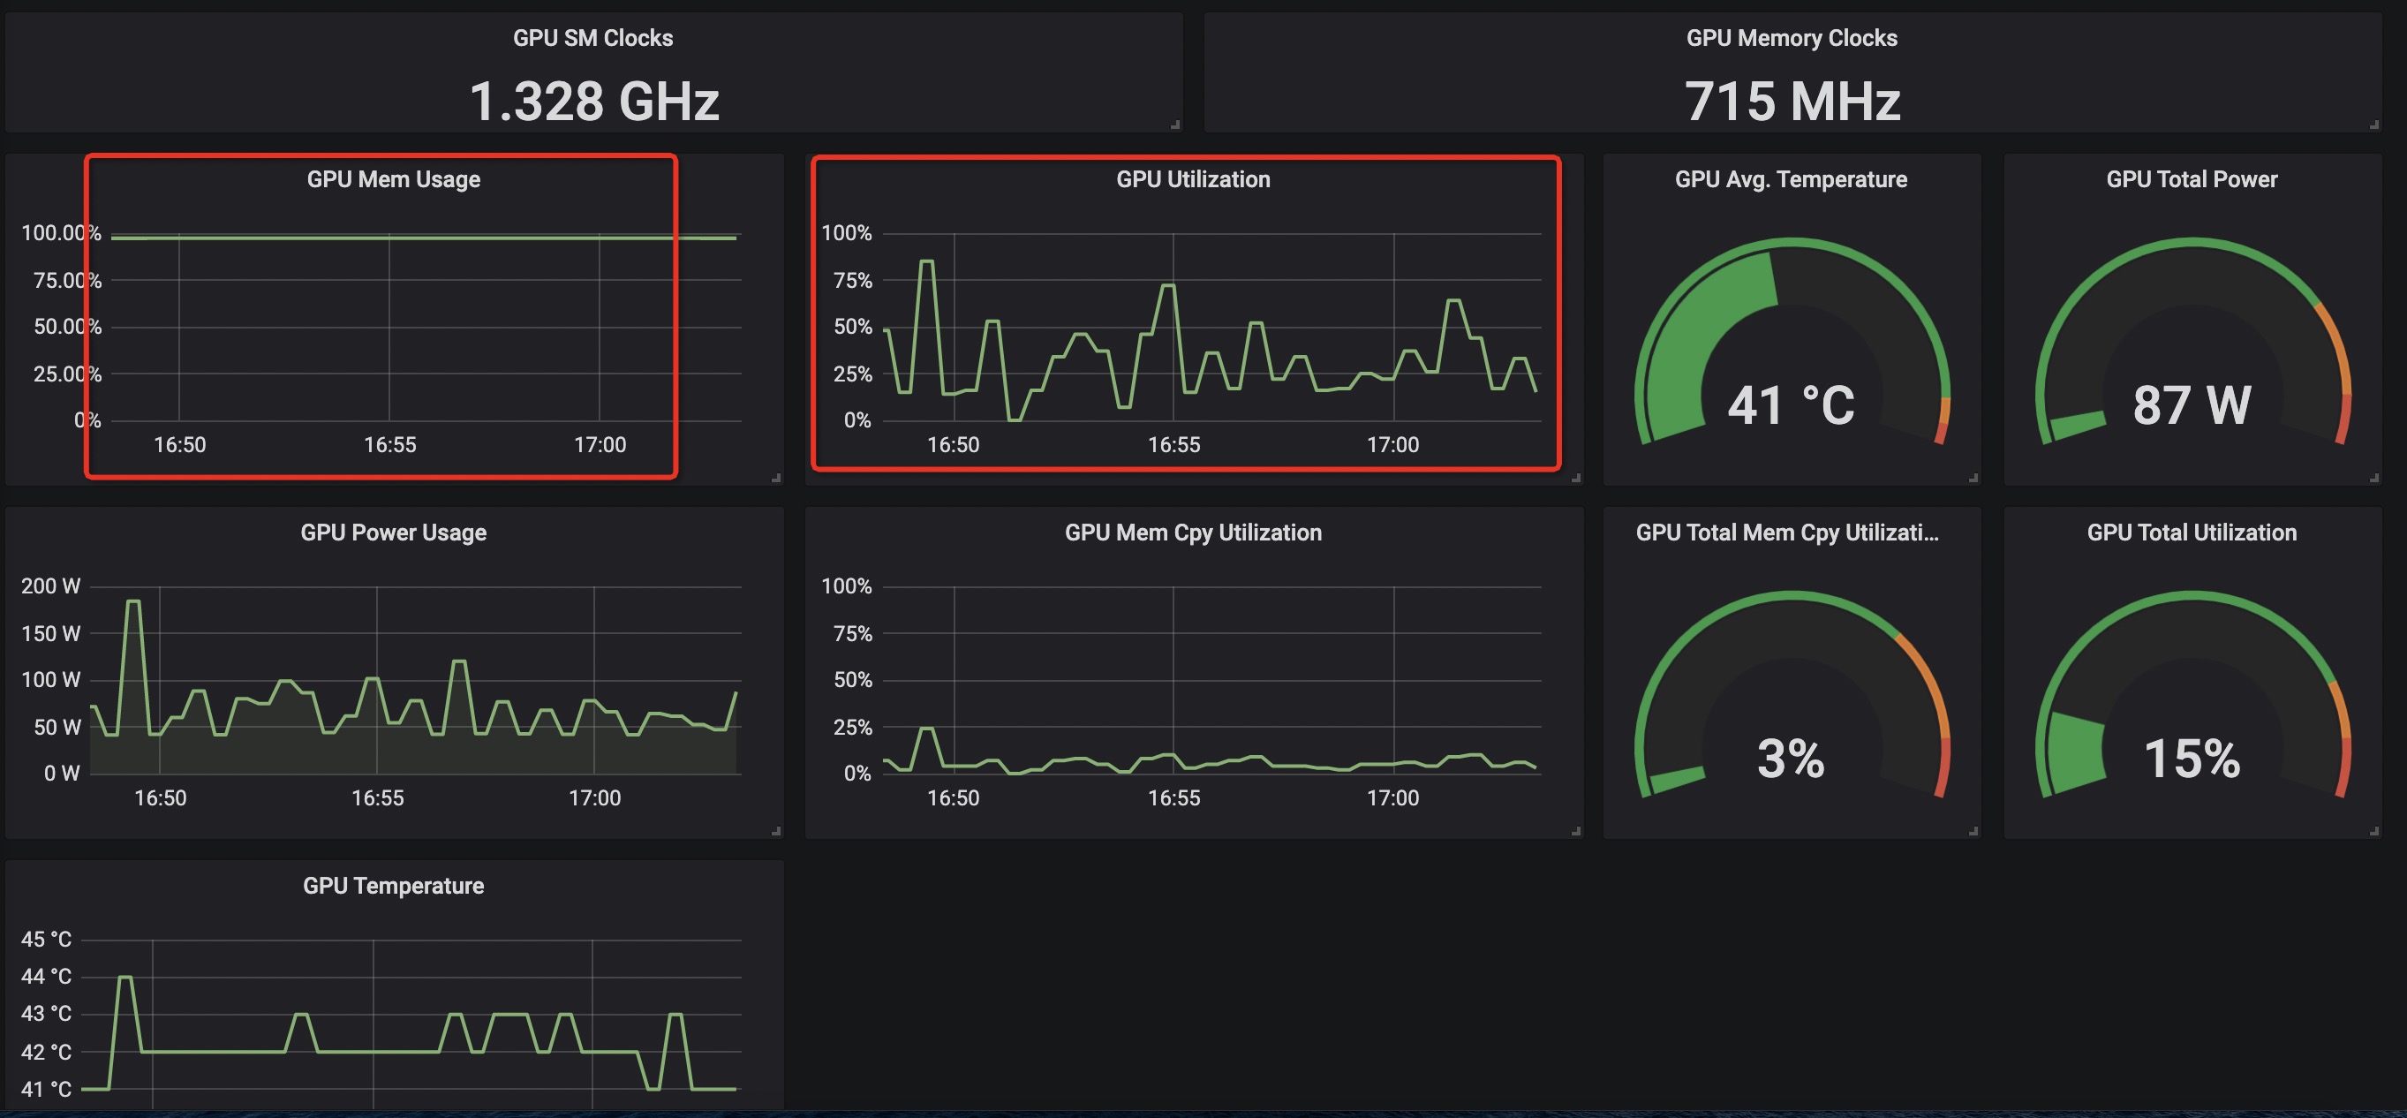This screenshot has width=2407, height=1118.
Task: Open the GPU SM Clocks panel title menu
Action: [x=592, y=38]
